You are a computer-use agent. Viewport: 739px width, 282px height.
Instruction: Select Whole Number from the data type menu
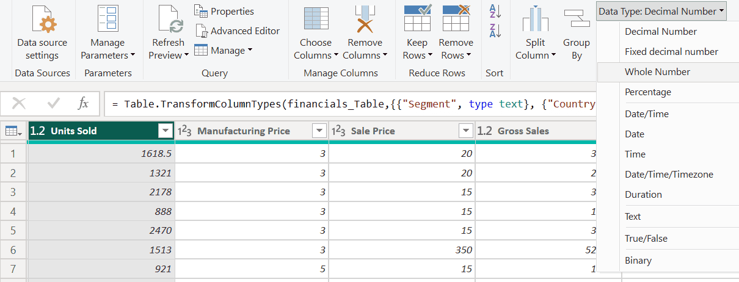click(657, 72)
